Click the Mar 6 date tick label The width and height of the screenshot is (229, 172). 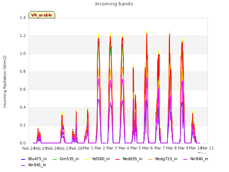pos(147,148)
